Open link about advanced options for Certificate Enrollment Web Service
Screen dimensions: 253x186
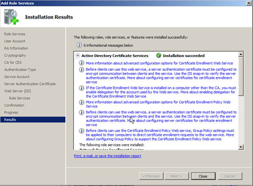(x=159, y=63)
